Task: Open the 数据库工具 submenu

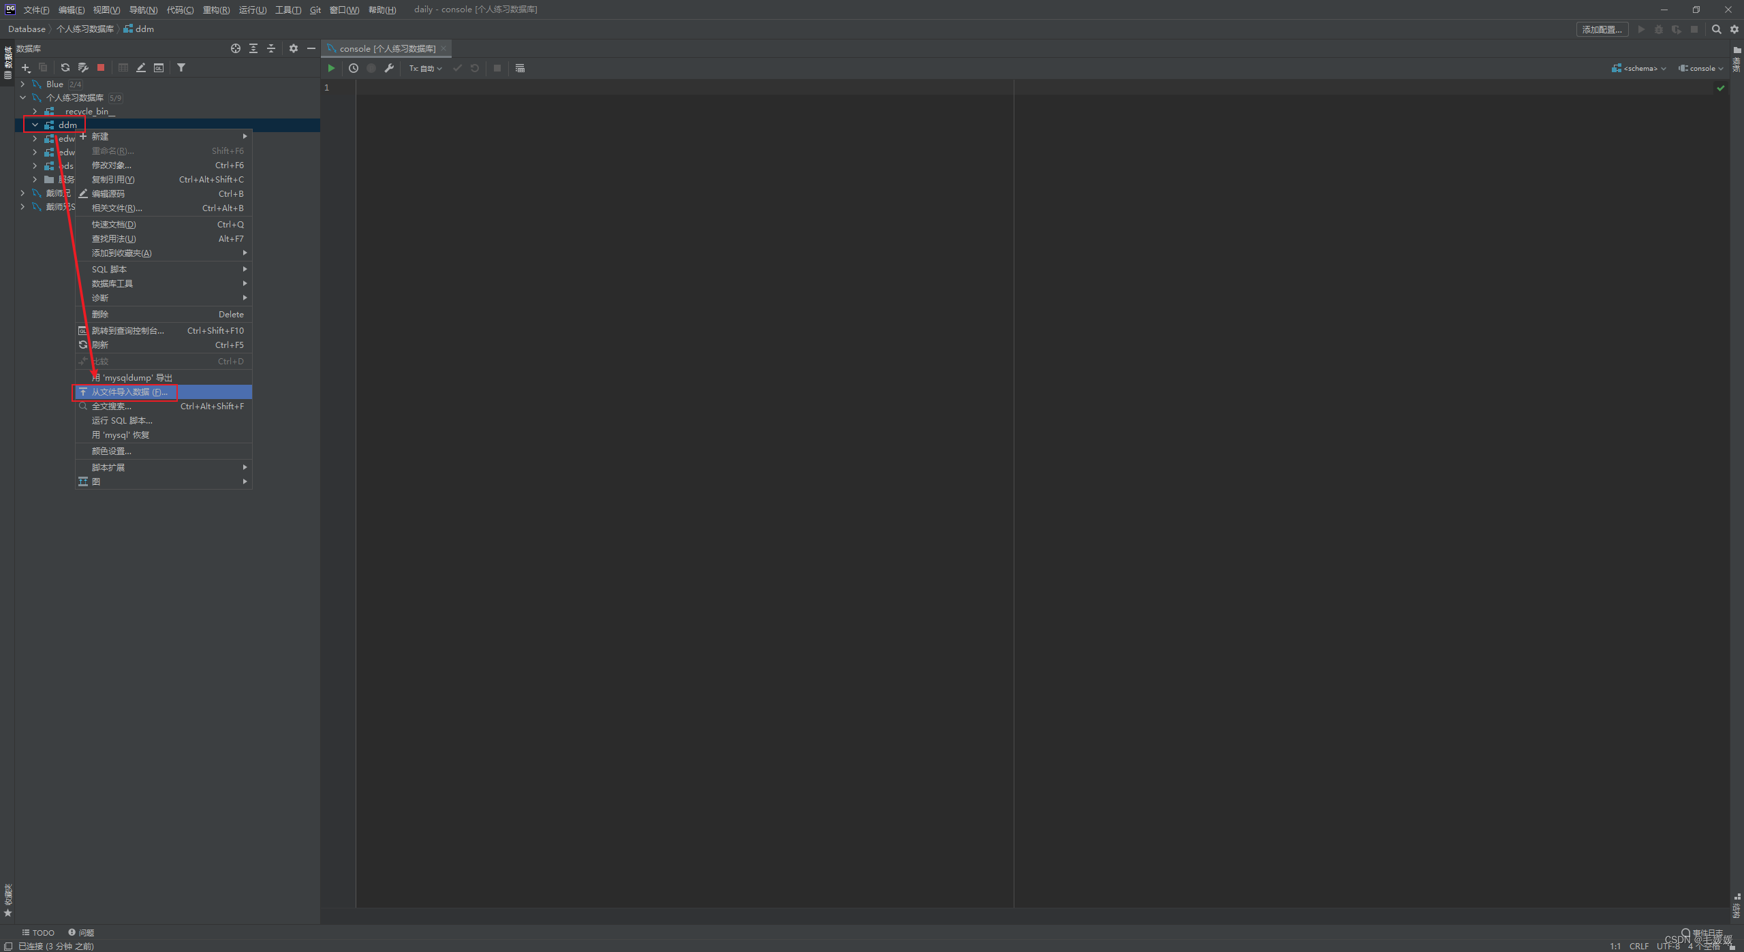Action: [x=163, y=283]
